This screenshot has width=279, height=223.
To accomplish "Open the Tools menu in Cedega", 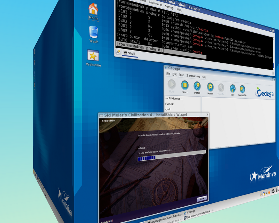I will 182,75.
